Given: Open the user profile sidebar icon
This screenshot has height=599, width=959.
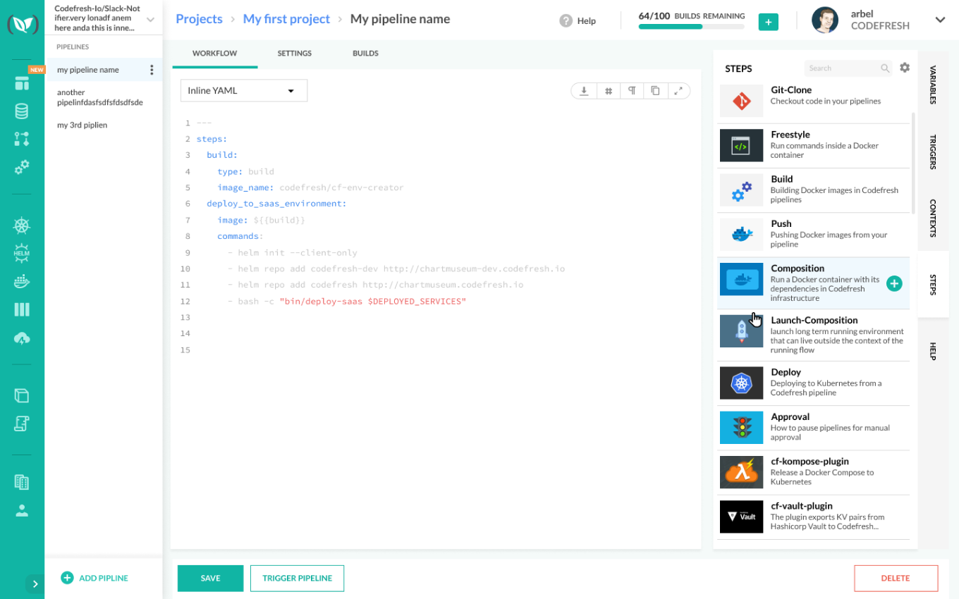Looking at the screenshot, I should (x=22, y=510).
